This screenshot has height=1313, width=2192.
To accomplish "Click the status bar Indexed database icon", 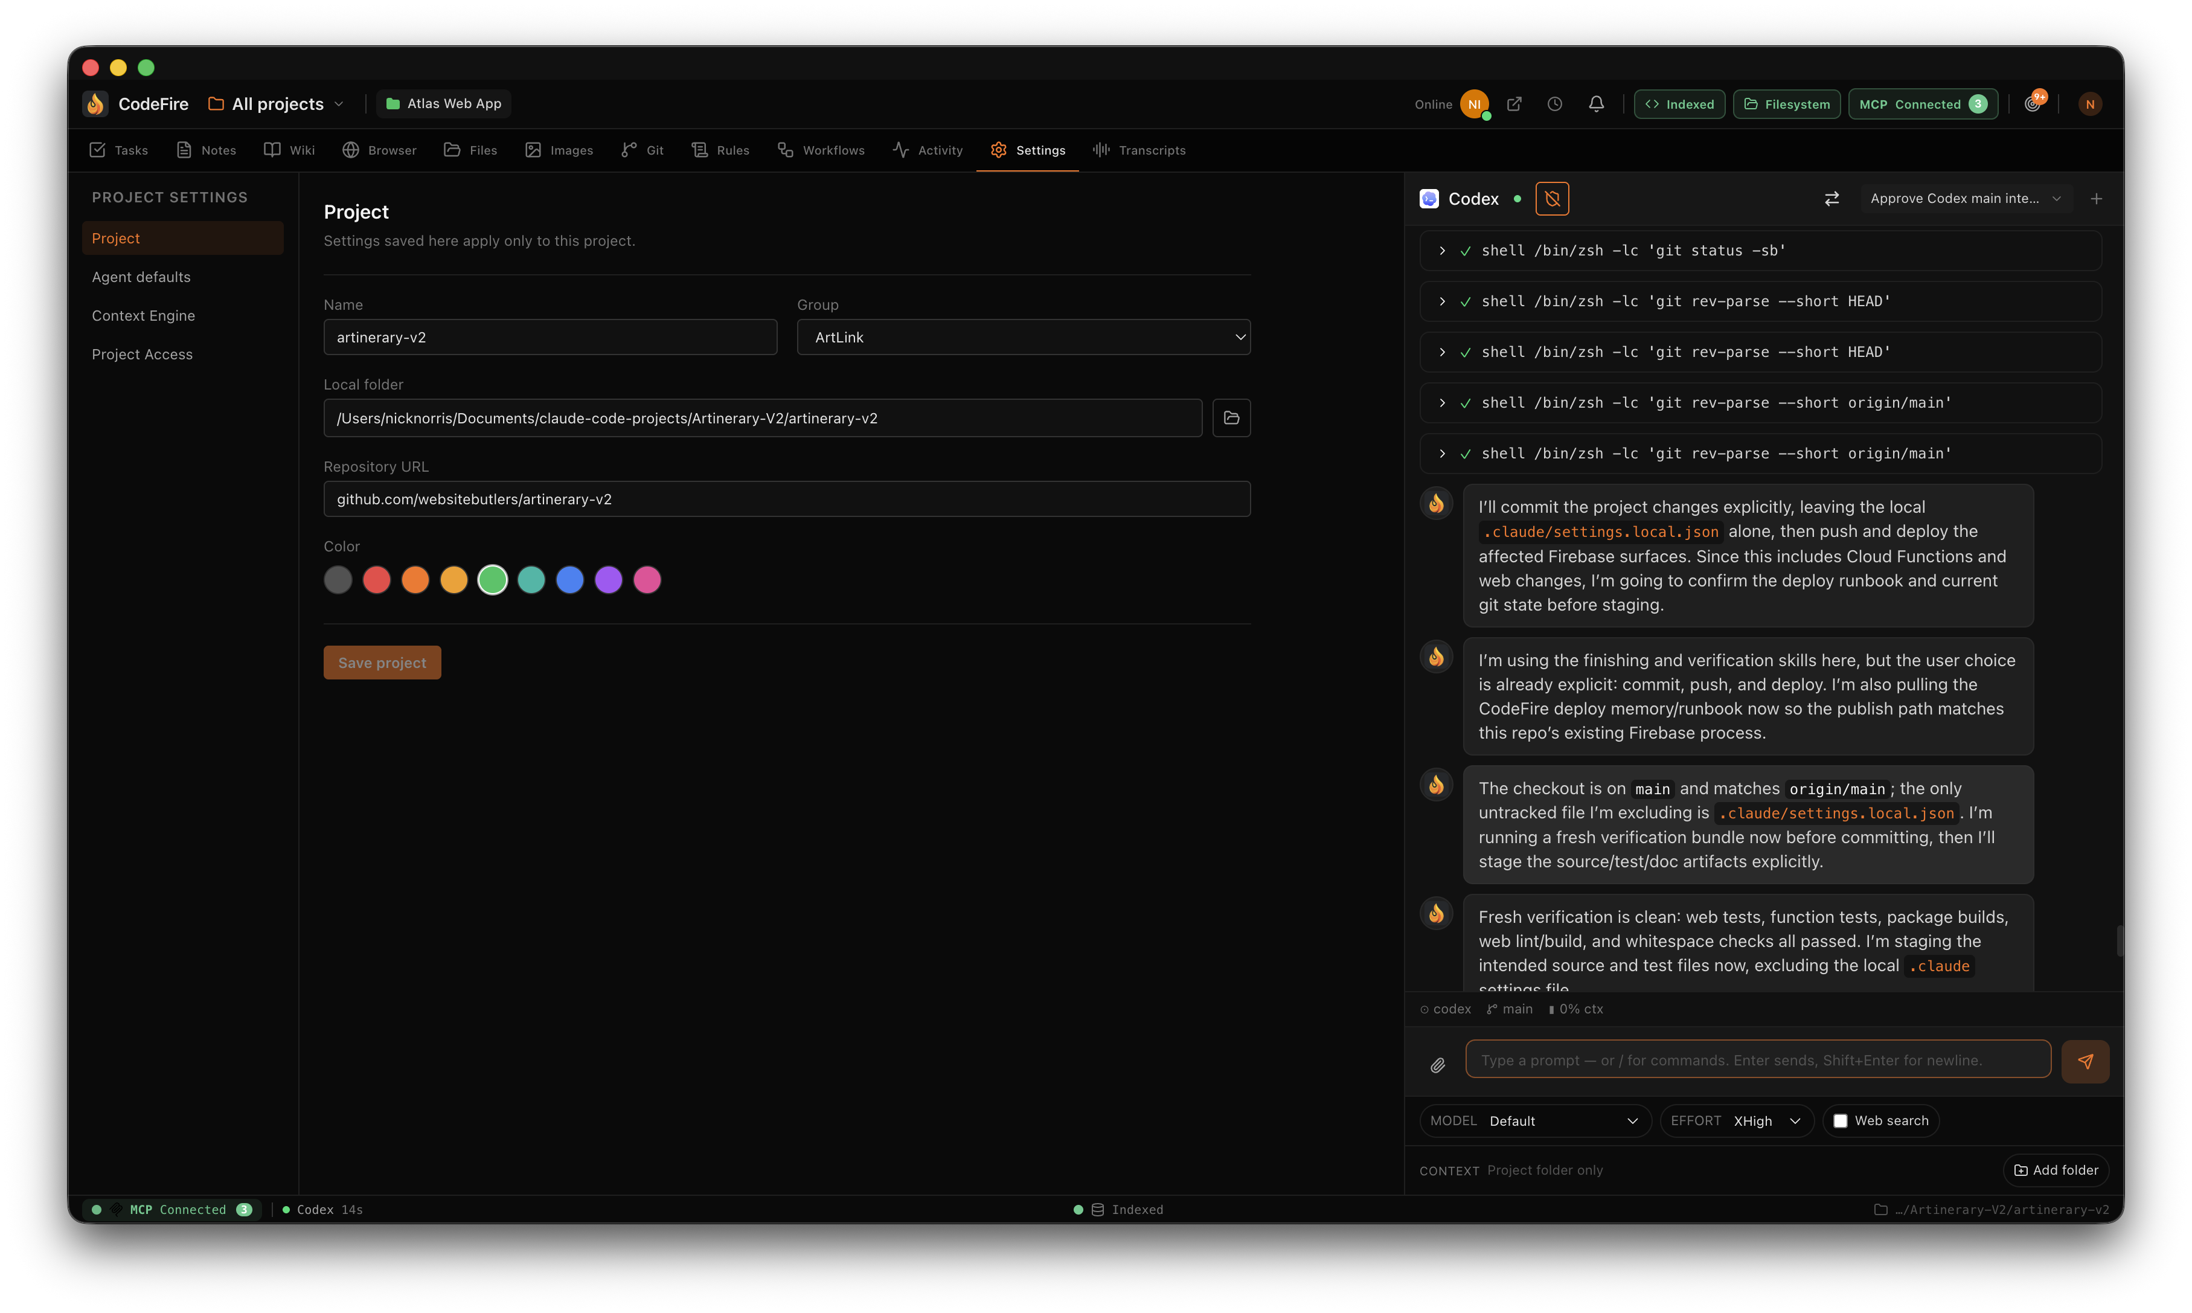I will tap(1097, 1210).
